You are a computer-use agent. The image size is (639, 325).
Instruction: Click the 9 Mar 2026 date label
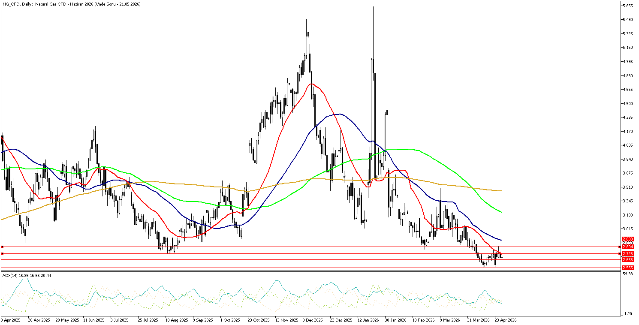(x=450, y=320)
